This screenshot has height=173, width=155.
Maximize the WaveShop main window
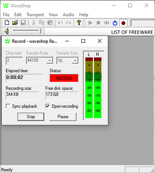coord(130,6)
